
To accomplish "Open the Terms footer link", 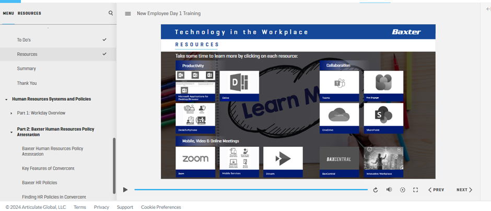I will click(x=80, y=207).
